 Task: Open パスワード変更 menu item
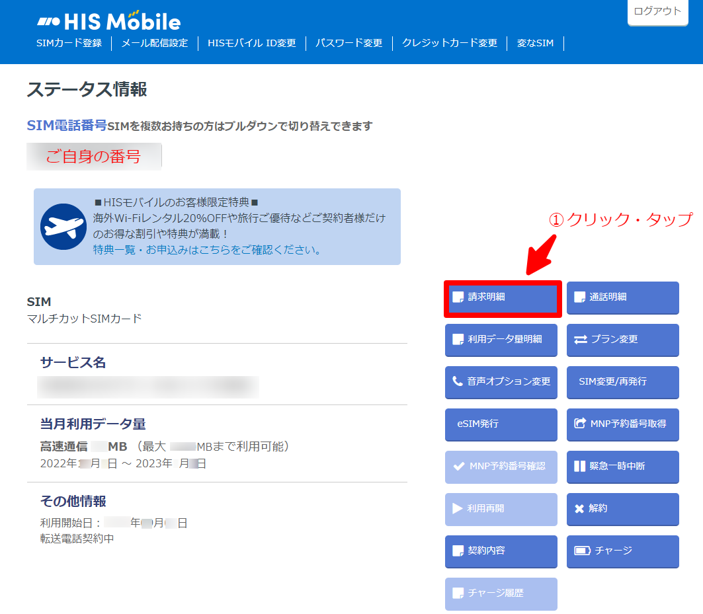pyautogui.click(x=349, y=43)
